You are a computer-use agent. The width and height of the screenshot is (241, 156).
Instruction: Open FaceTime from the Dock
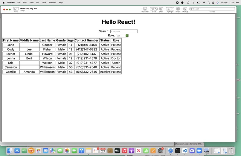(x=74, y=151)
